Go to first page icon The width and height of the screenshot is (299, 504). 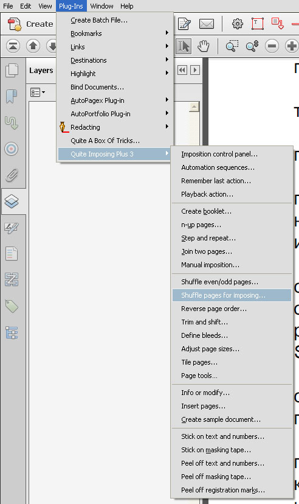(x=13, y=46)
